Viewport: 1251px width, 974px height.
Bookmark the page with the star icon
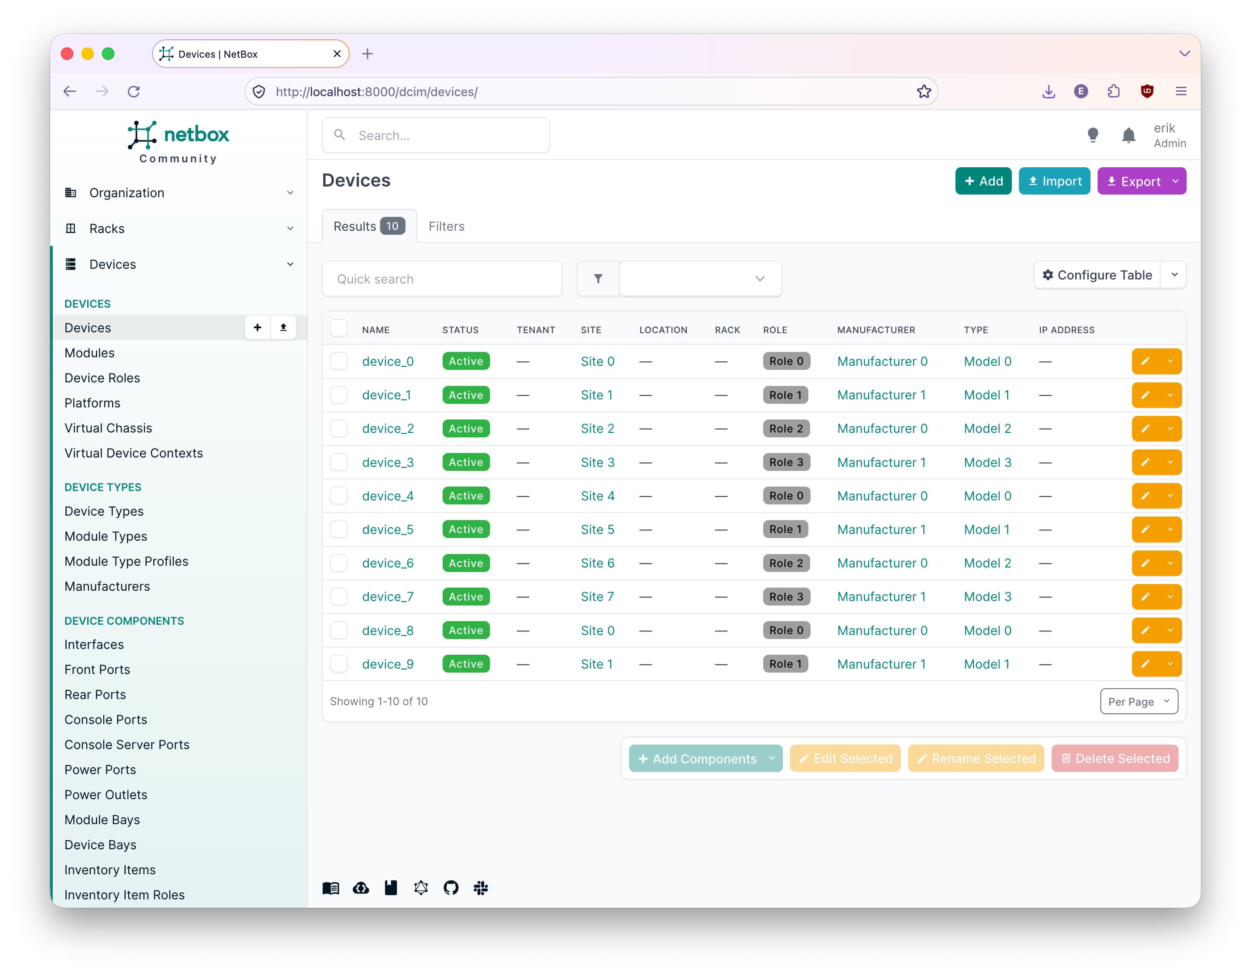(x=923, y=92)
